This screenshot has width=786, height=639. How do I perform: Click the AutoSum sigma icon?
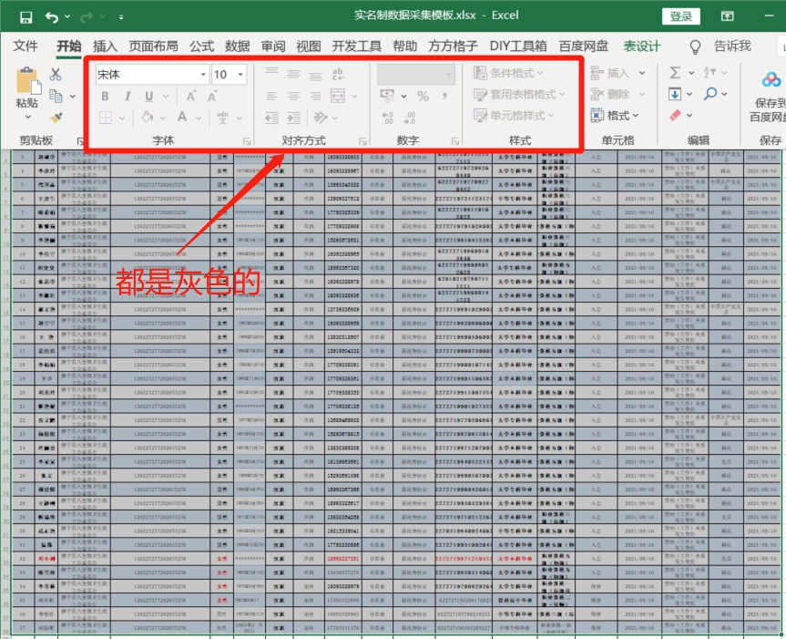(675, 73)
